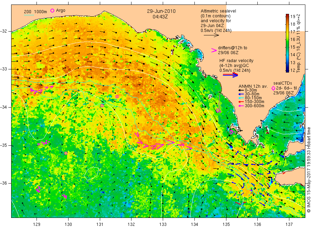Click the 'HF radar velocity' legend text
Viewport: 313px width, 229px height.
click(236, 60)
